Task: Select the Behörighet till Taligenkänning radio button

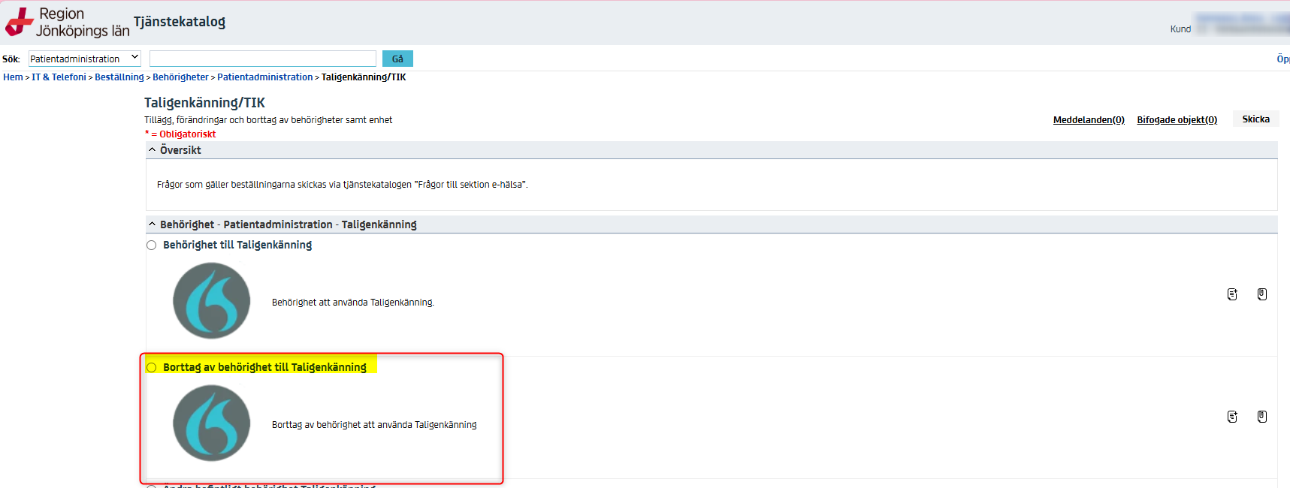Action: coord(152,246)
